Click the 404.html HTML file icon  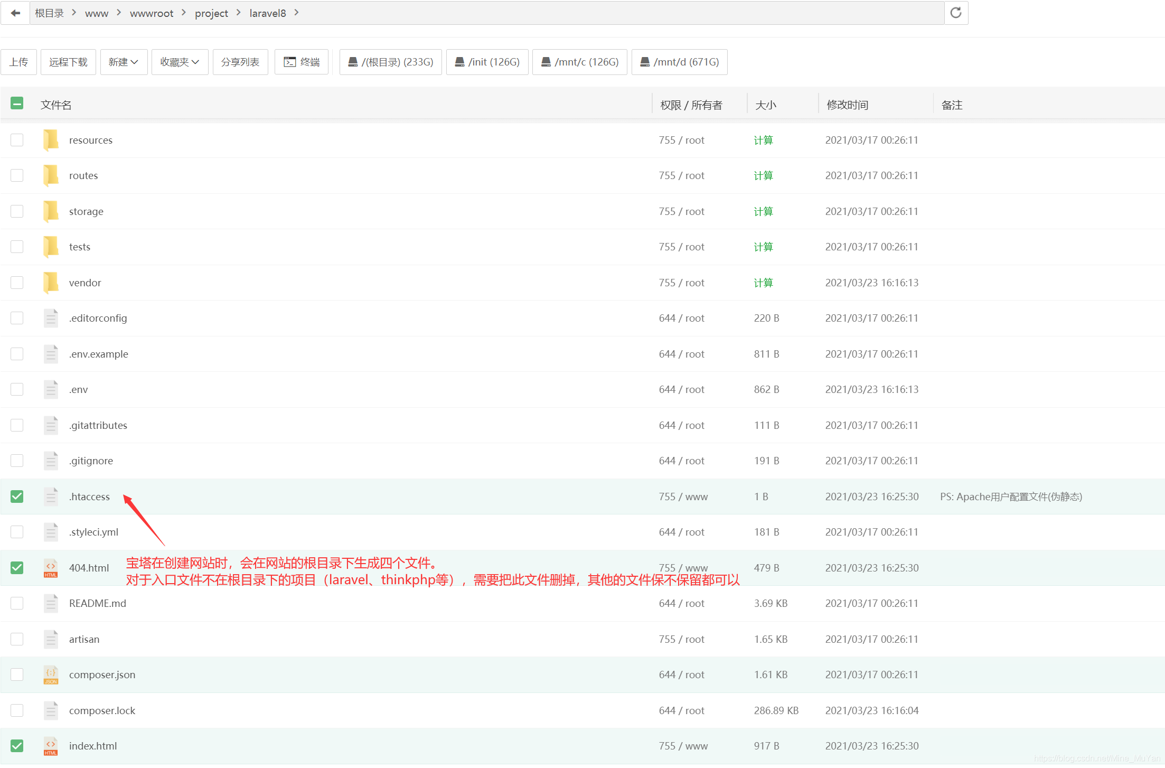[51, 568]
